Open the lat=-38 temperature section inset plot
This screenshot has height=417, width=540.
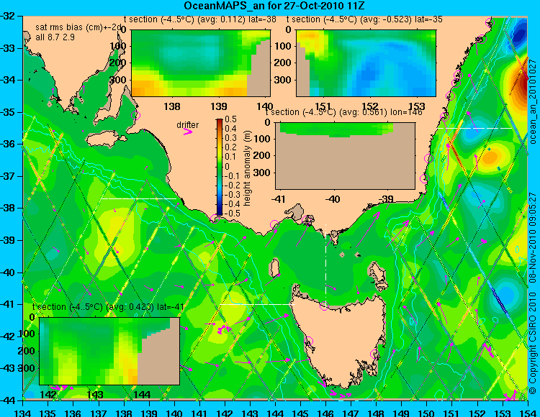(x=201, y=63)
